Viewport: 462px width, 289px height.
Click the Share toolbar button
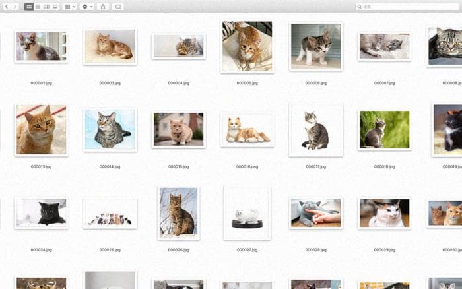pos(103,7)
